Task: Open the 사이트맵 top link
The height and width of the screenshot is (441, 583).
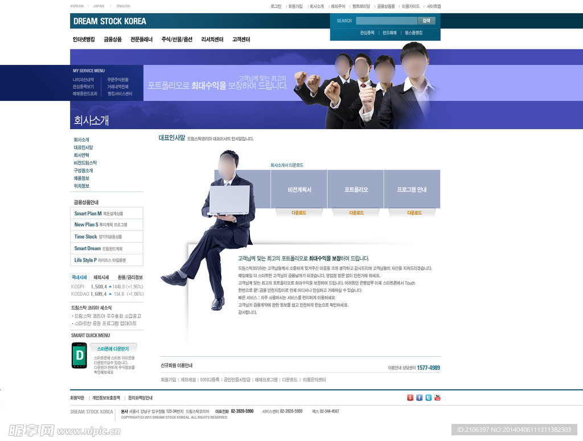Action: [x=433, y=6]
